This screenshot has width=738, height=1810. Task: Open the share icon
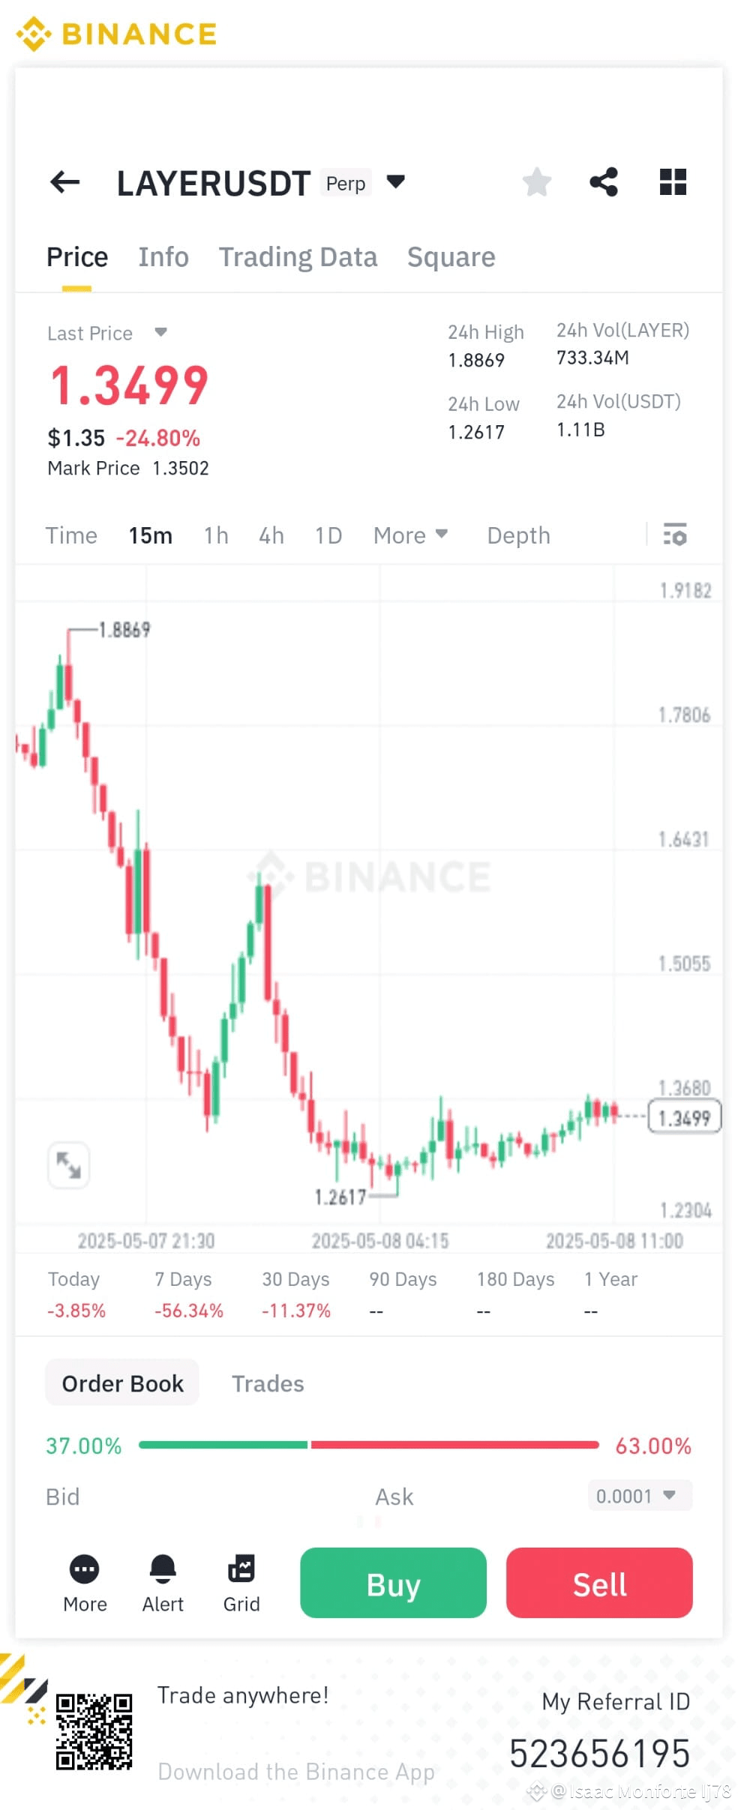point(604,182)
